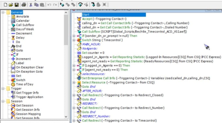Expand the If Logged_in_Agents == 0 step
This screenshot has width=222, height=123.
pos(74,66)
